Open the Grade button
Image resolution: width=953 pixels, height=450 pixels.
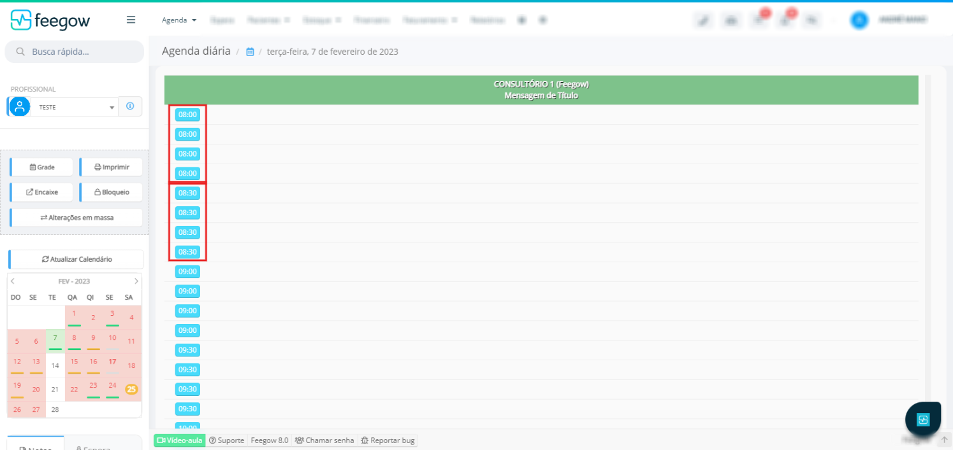[x=41, y=167]
